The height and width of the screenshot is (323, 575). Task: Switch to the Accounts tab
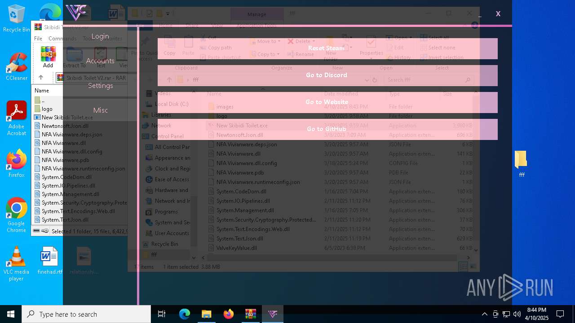[x=100, y=61]
